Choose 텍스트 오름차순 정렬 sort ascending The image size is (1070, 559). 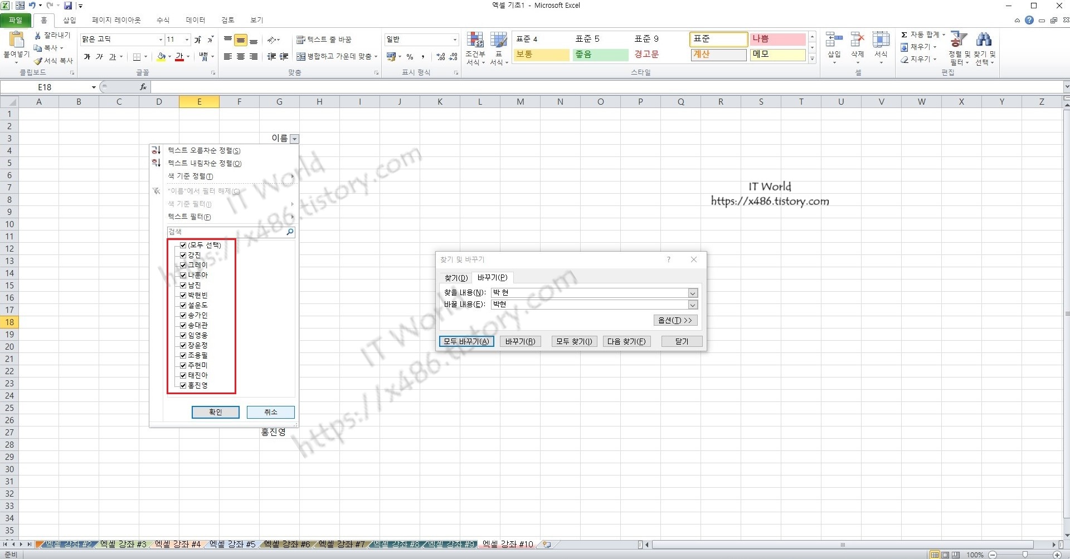click(x=205, y=151)
